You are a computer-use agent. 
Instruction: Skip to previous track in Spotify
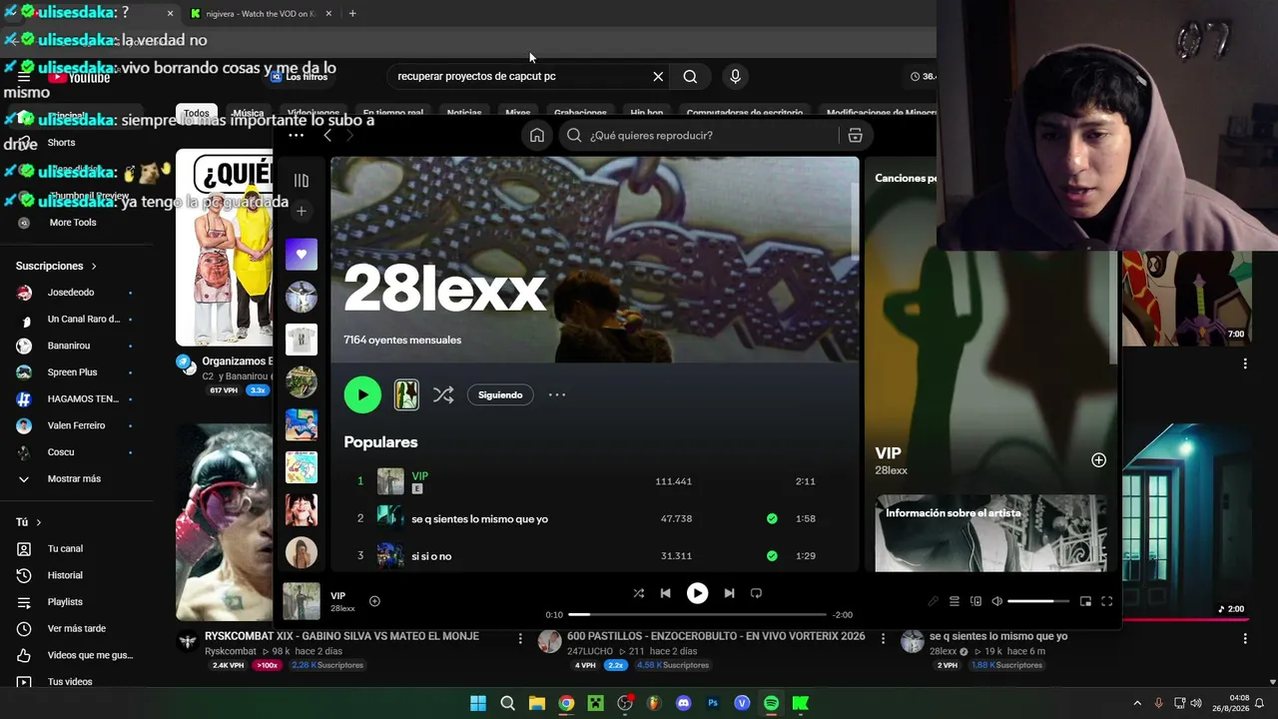coord(666,593)
